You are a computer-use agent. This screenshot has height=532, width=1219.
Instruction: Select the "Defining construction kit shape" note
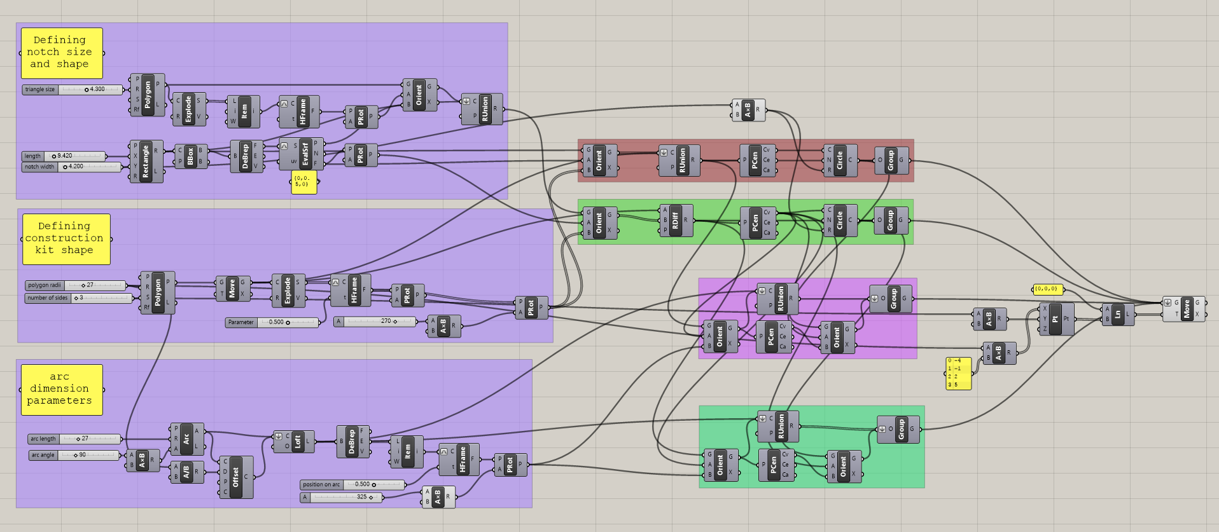coord(66,239)
